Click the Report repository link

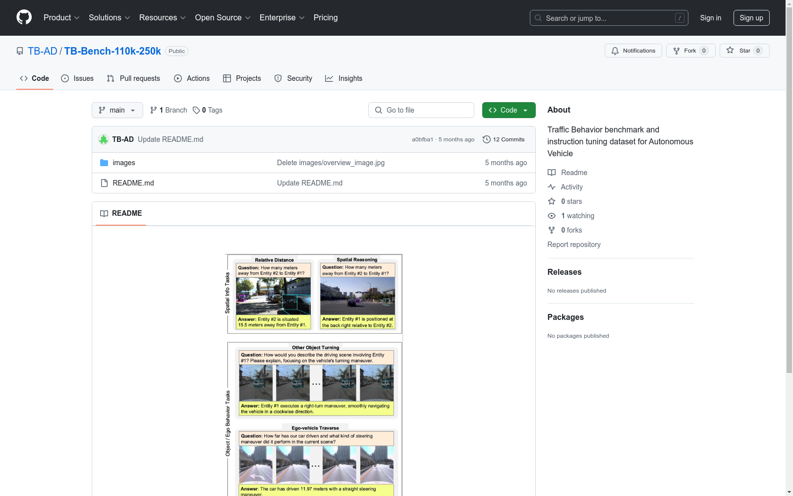(574, 245)
